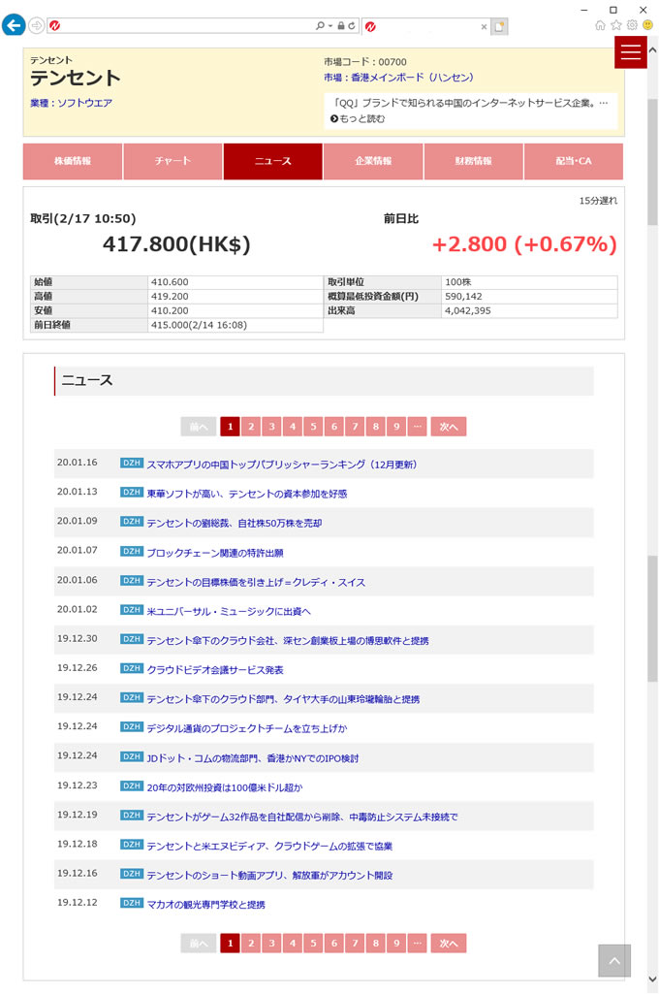Viewport: 659px width, 994px height.
Task: Click the browser back arrow button
Action: (14, 25)
